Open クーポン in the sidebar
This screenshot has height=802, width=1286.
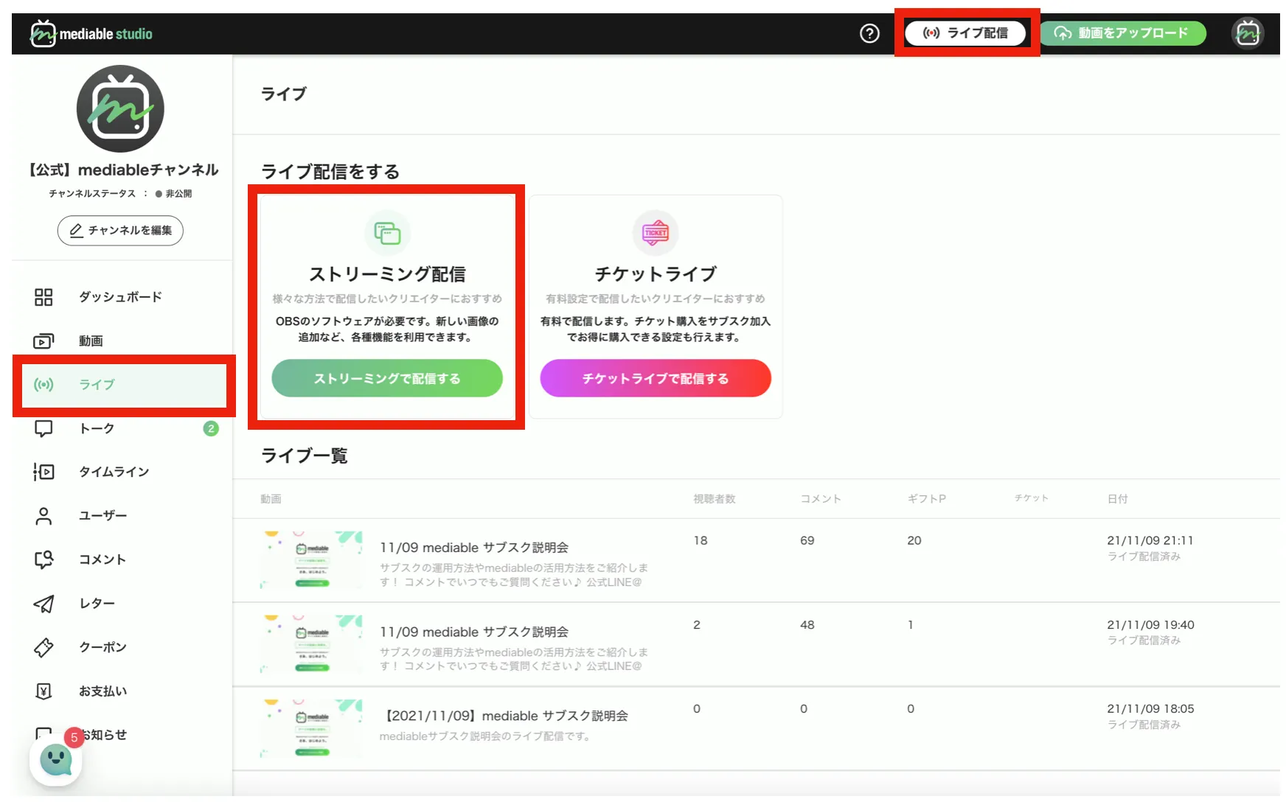[102, 647]
